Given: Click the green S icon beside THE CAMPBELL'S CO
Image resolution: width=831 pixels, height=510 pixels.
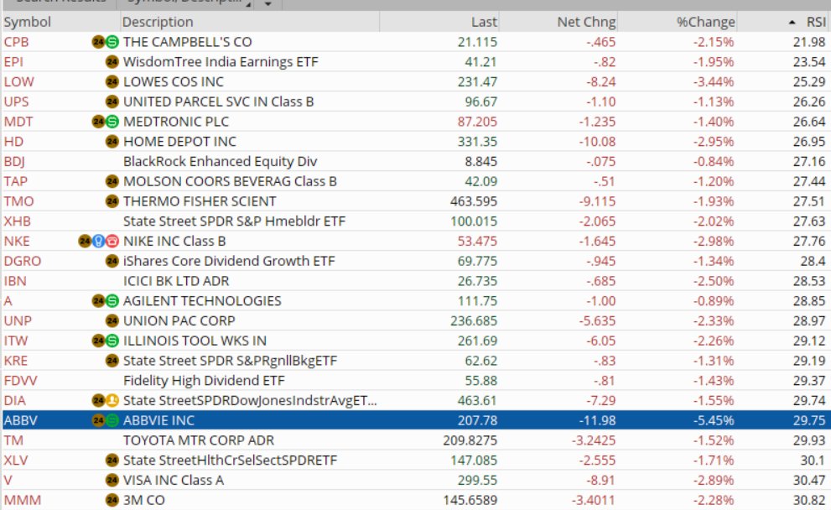Looking at the screenshot, I should pos(112,42).
